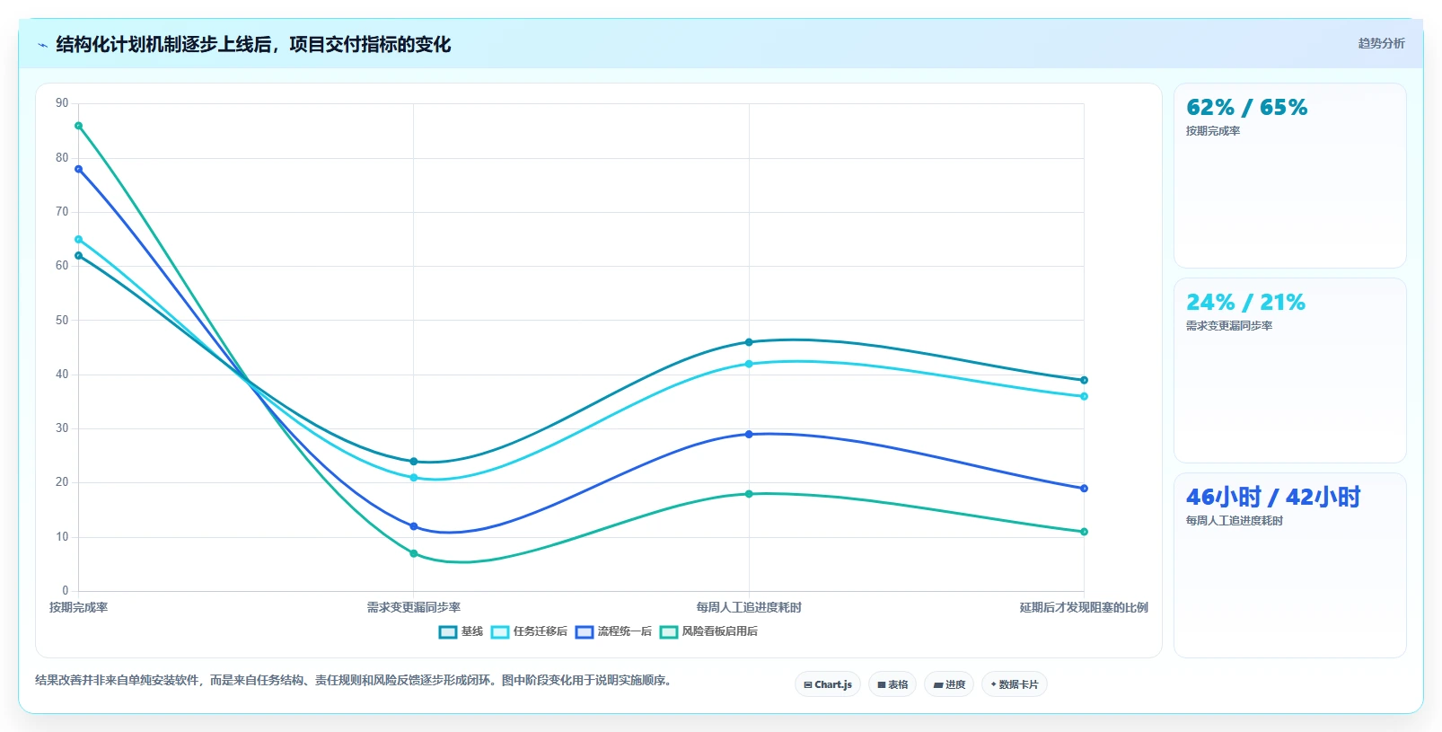Click the 基线 point at 每周人工追进度耗时 (46)
1442x732 pixels.
(749, 342)
